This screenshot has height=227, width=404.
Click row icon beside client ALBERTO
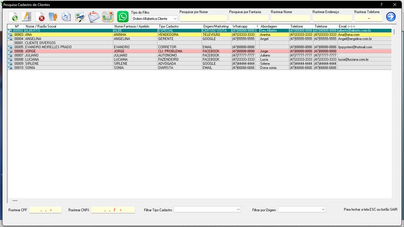[10, 30]
